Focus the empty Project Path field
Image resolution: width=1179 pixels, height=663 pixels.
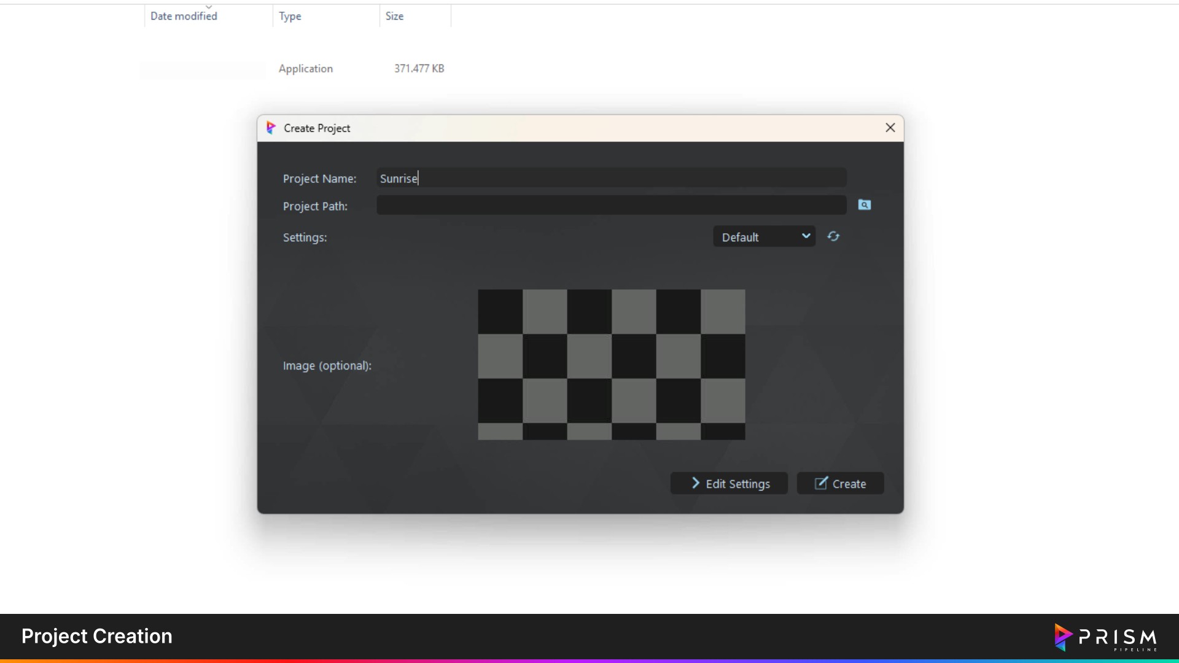coord(611,206)
